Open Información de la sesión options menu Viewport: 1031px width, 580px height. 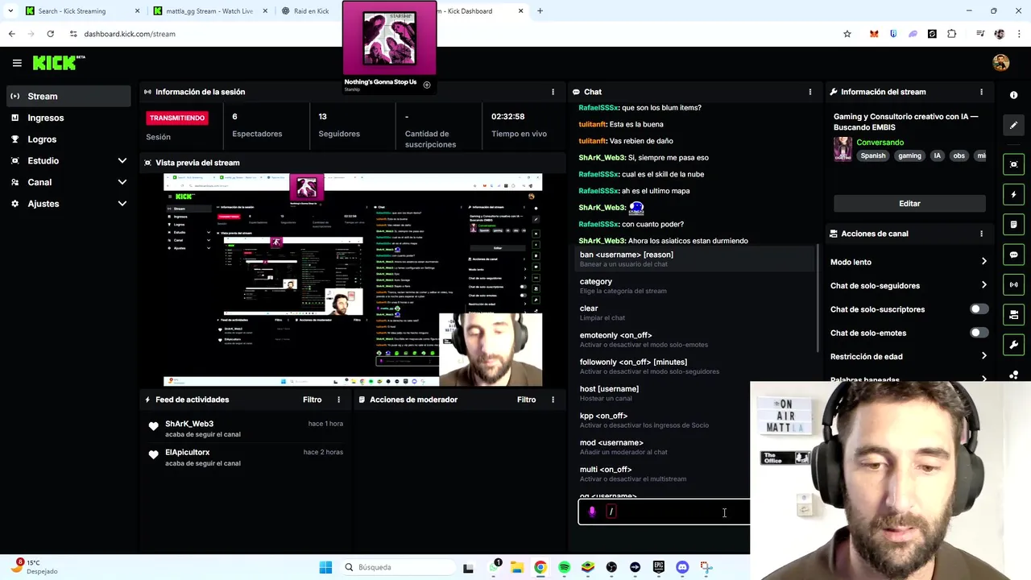pos(553,92)
